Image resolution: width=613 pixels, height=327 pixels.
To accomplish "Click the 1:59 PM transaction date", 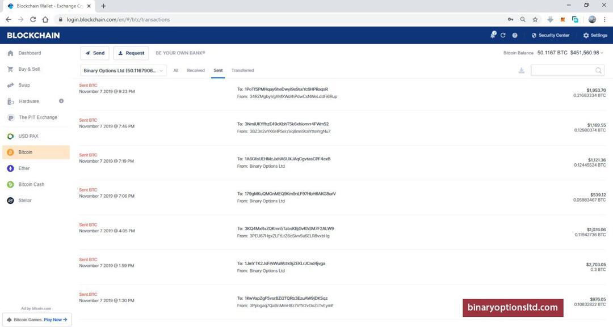I will [x=106, y=266].
